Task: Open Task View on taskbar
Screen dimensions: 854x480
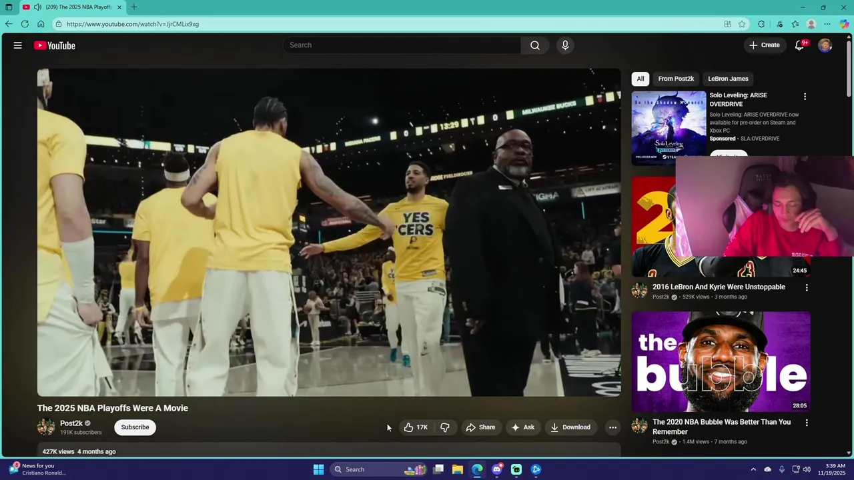Action: (x=438, y=469)
